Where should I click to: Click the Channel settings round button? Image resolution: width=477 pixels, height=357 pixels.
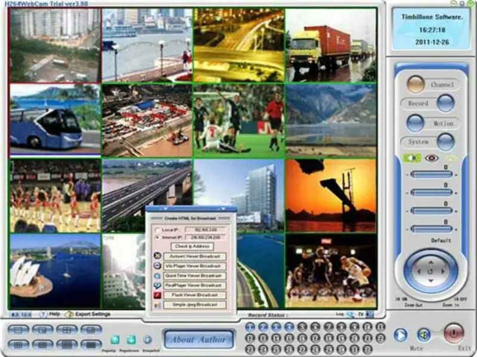[x=415, y=84]
